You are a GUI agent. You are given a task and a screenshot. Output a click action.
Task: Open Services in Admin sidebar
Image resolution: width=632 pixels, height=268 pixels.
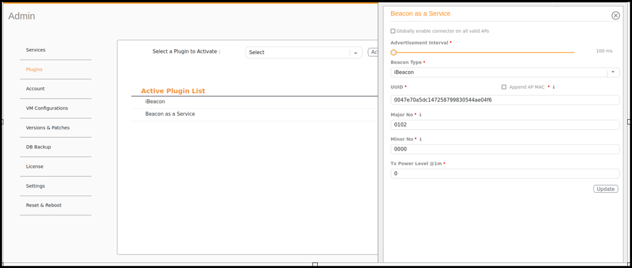pos(36,50)
